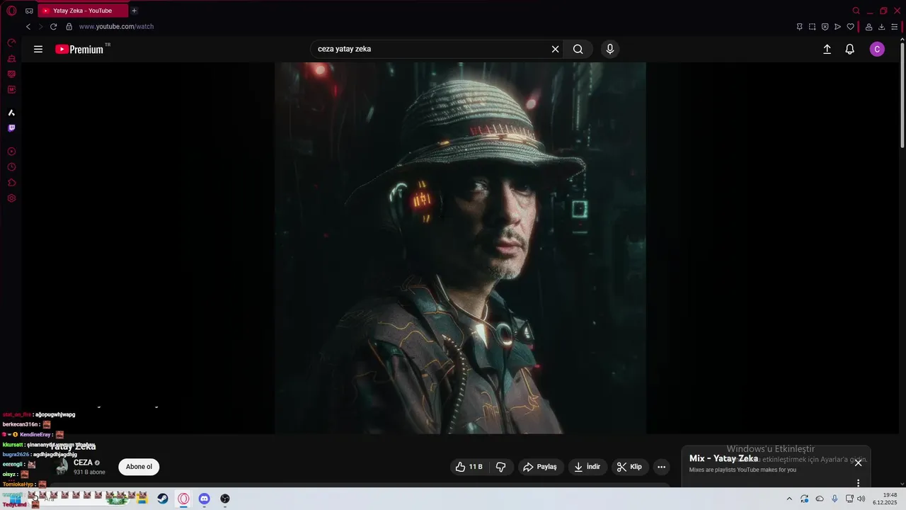This screenshot has width=906, height=510.
Task: Run search with magnifier button
Action: [578, 49]
